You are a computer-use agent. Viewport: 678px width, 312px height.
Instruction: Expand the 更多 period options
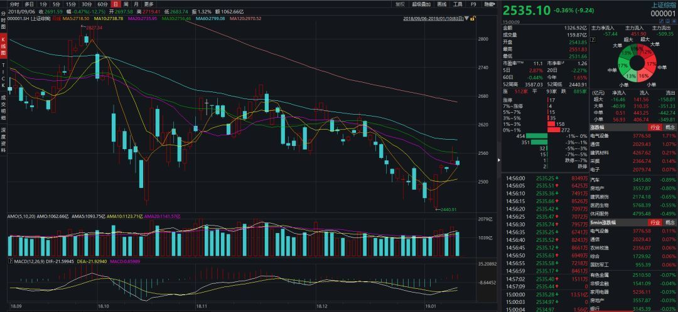[149, 4]
